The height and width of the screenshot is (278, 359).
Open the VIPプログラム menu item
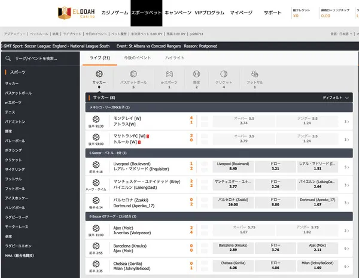coord(209,13)
